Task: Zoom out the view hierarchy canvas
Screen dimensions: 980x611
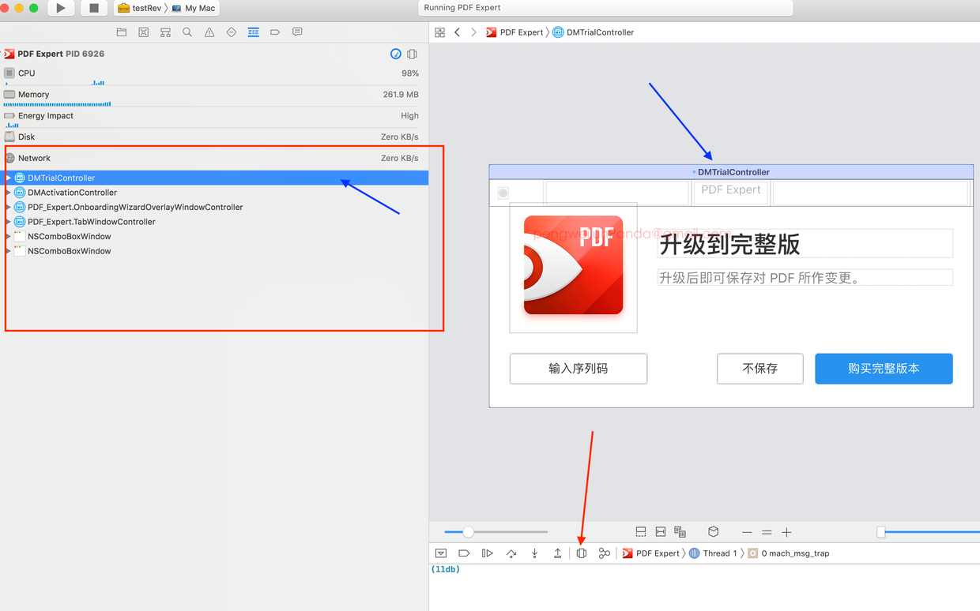Action: tap(747, 532)
